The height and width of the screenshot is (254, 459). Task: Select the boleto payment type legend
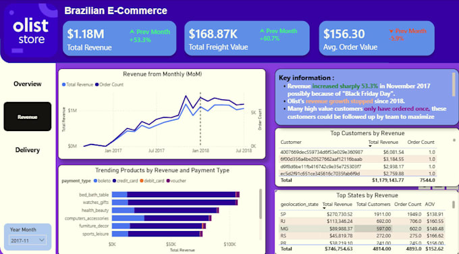(x=102, y=181)
